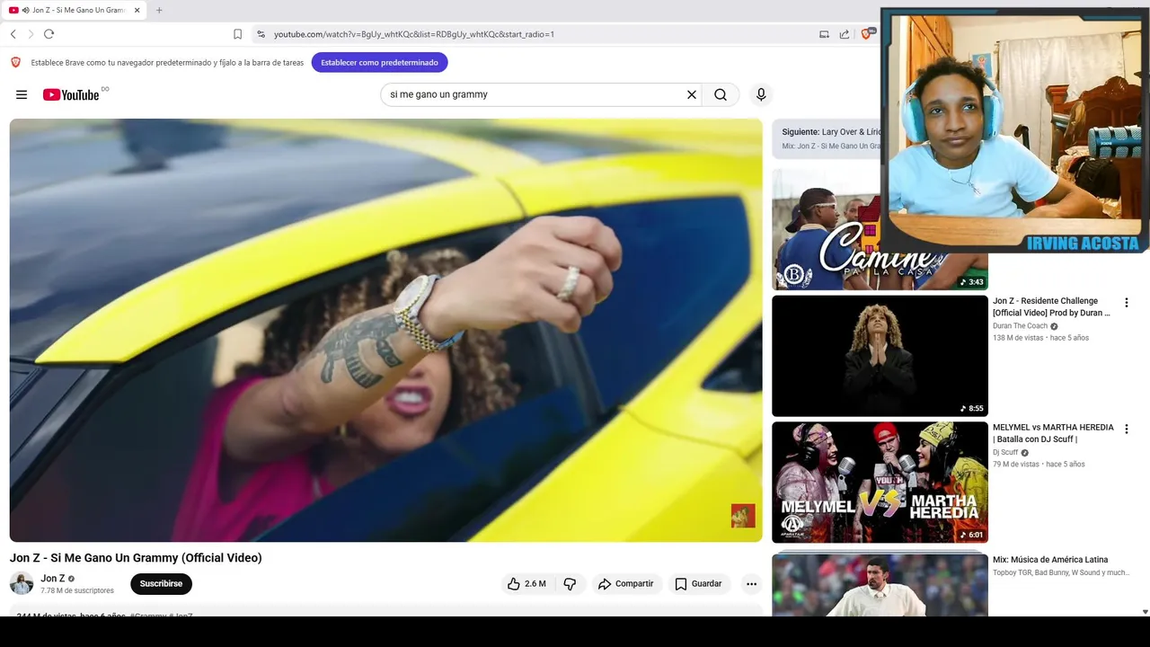Go back with the browser back arrow

tap(13, 34)
